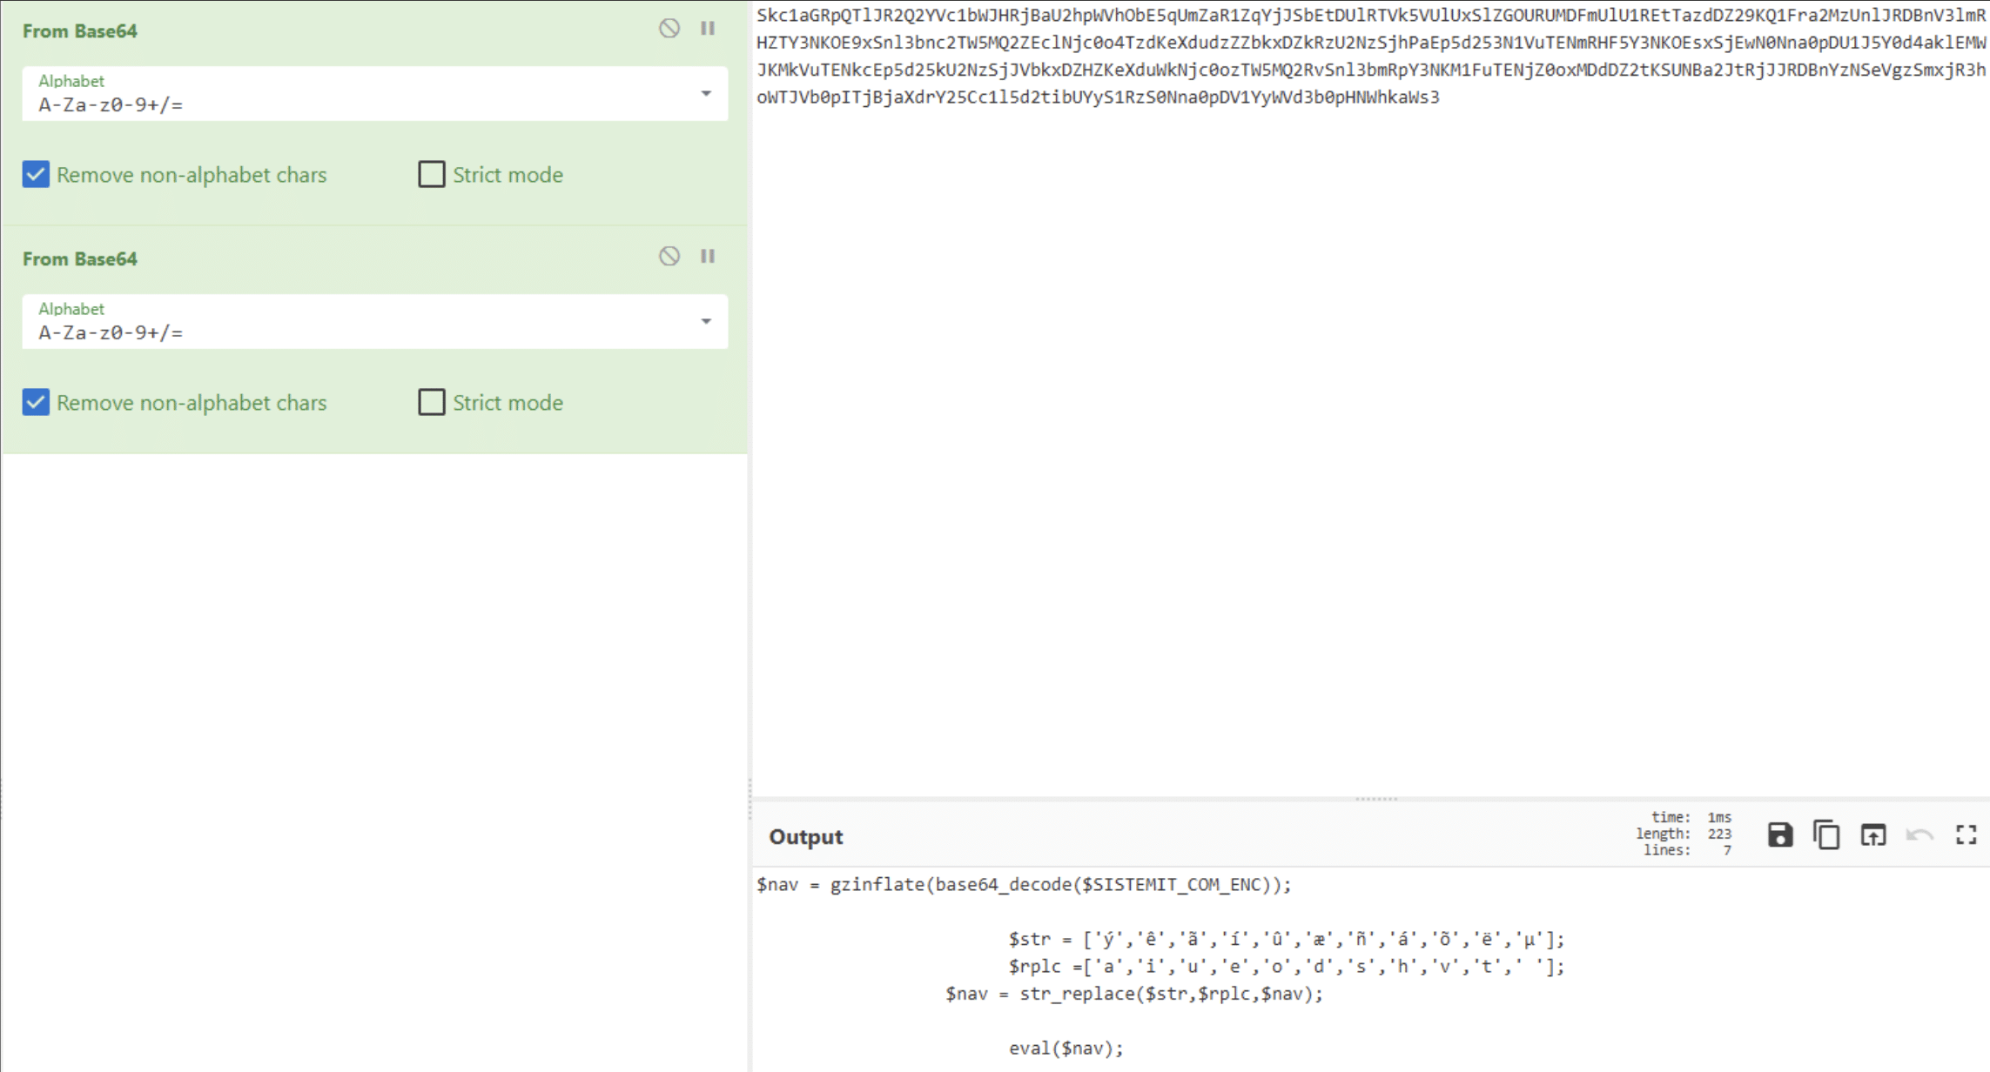This screenshot has height=1072, width=1990.
Task: Set breakpoint on first From Base64 operation
Action: pos(708,29)
